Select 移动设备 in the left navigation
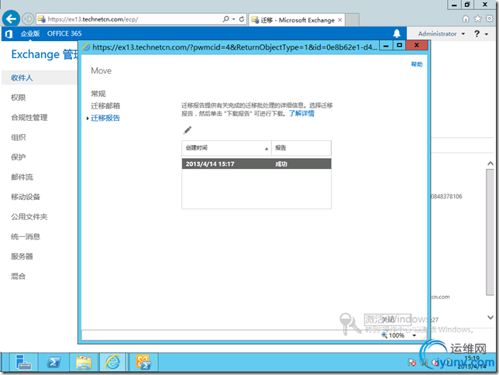The height and width of the screenshot is (375, 499). pos(26,197)
